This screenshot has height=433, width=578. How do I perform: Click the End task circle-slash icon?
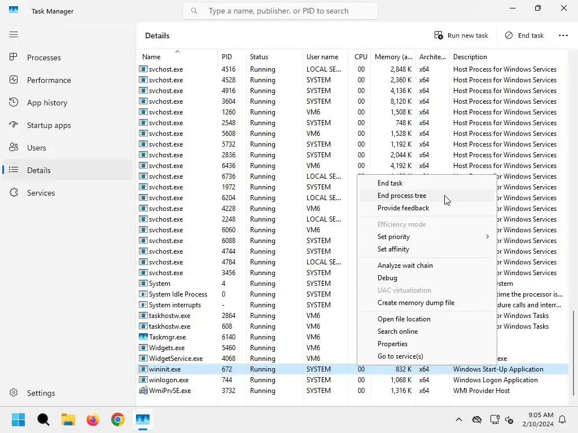509,36
